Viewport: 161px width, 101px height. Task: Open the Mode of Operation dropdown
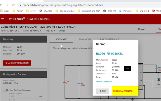[x=23, y=83]
